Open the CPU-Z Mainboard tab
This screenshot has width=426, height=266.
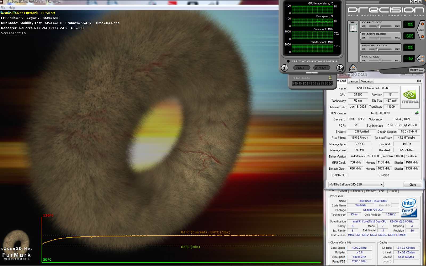(x=357, y=191)
